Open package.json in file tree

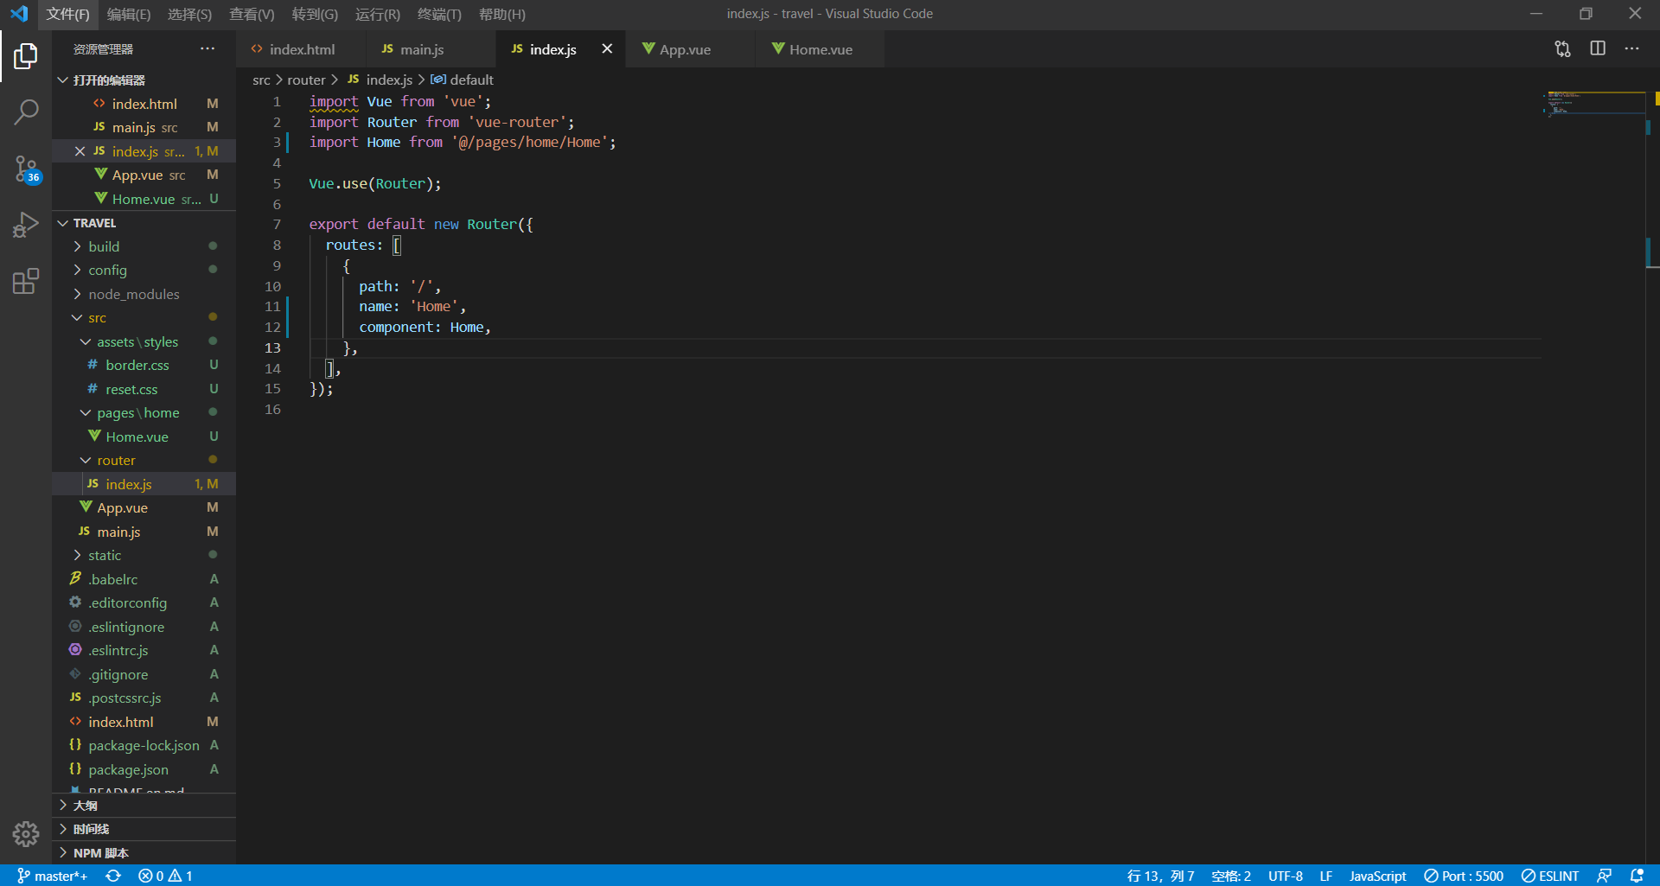coord(144,769)
